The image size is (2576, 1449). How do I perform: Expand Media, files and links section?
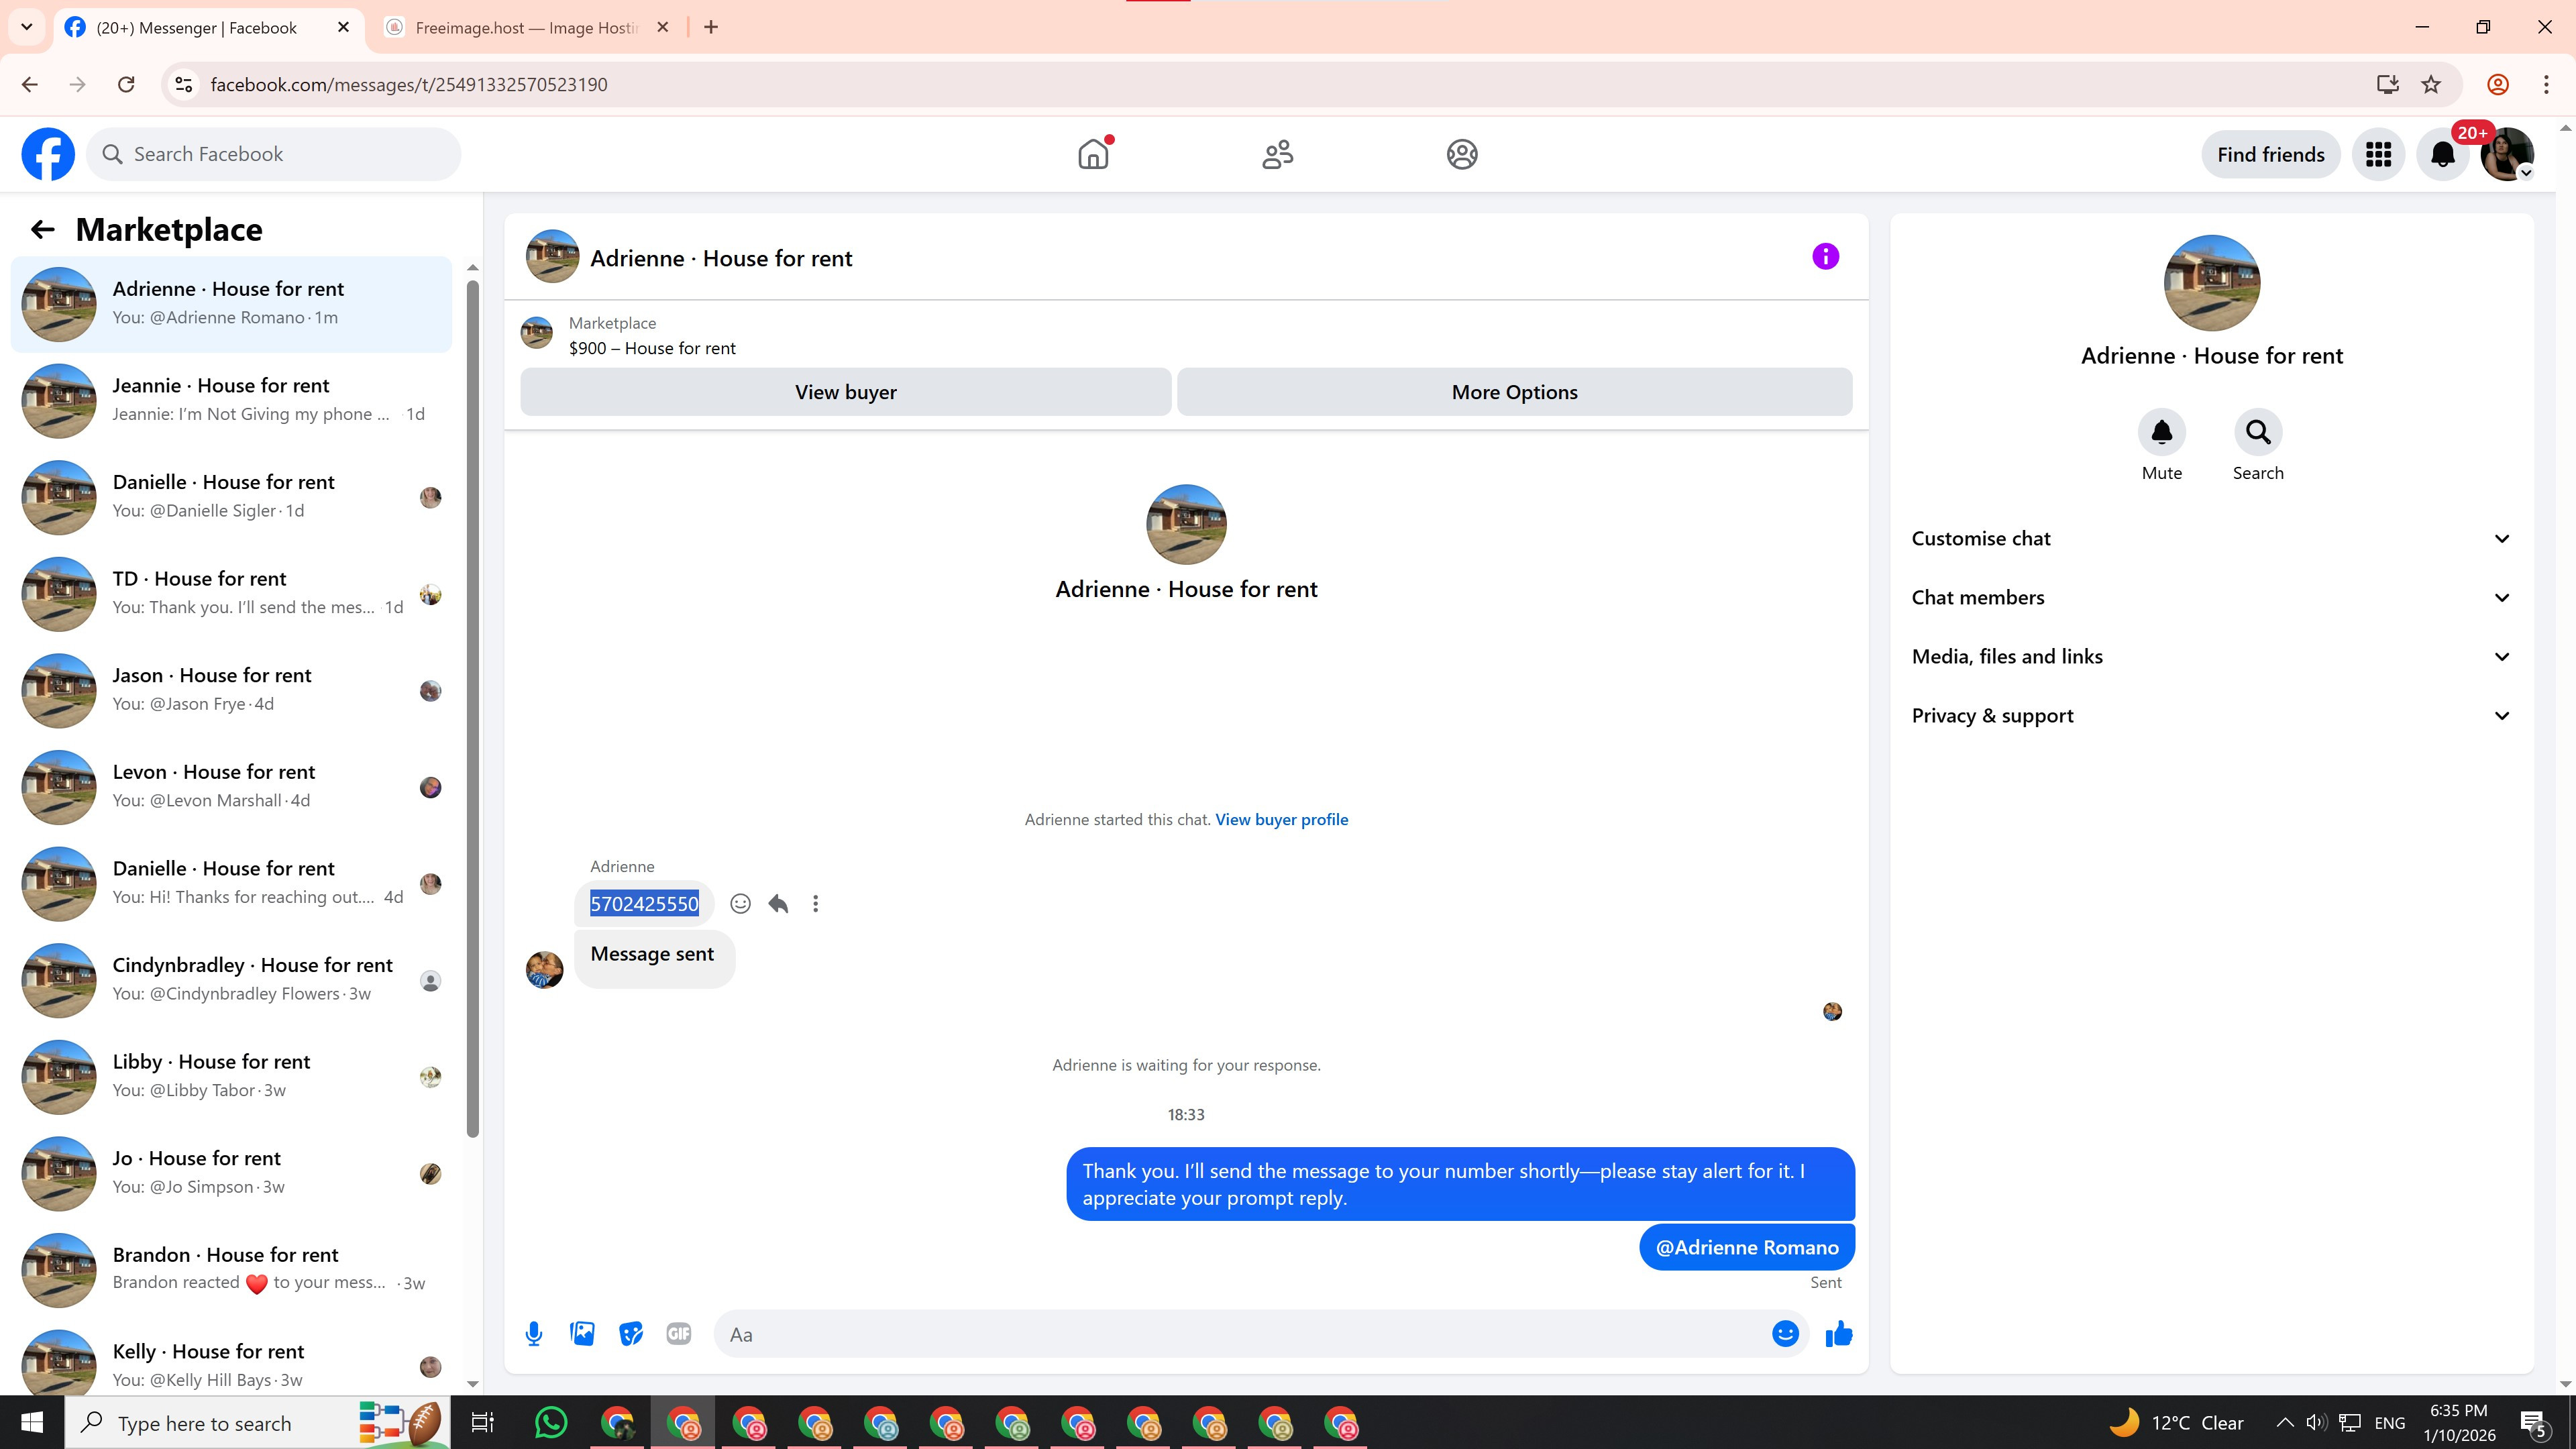tap(2211, 657)
